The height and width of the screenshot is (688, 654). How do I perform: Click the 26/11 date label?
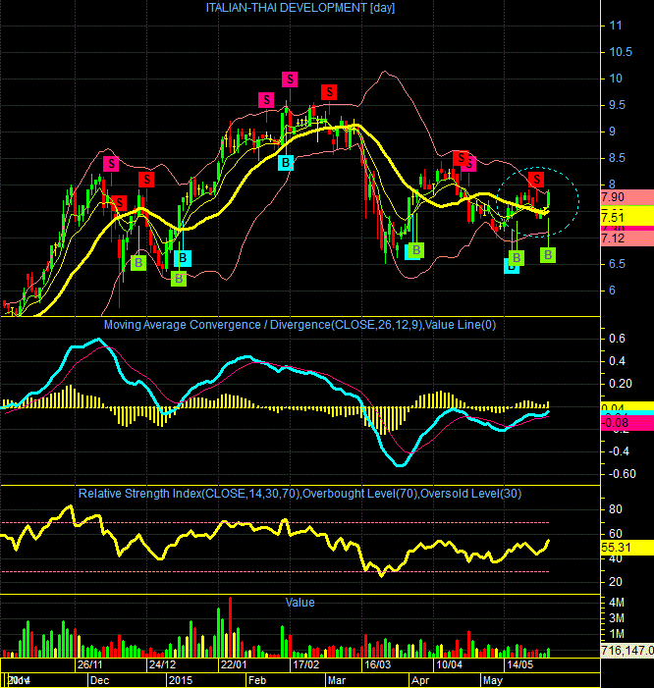[90, 664]
